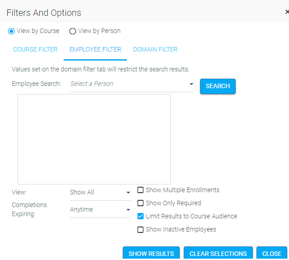Select View by Person radio button
This screenshot has width=289, height=260.
[x=72, y=31]
